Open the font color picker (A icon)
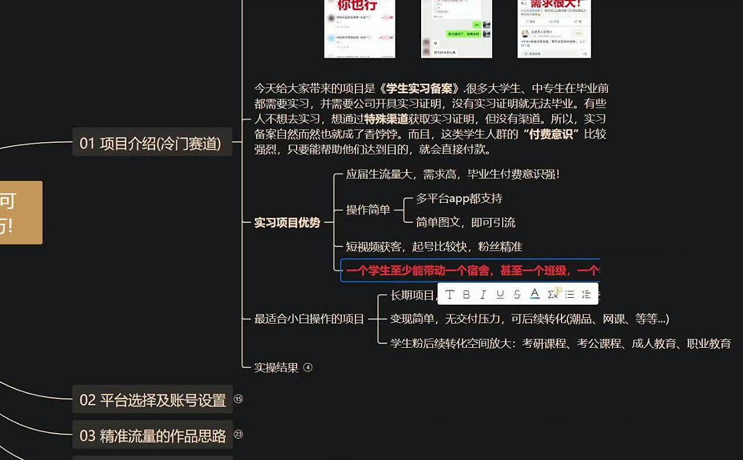Image resolution: width=743 pixels, height=460 pixels. tap(535, 294)
